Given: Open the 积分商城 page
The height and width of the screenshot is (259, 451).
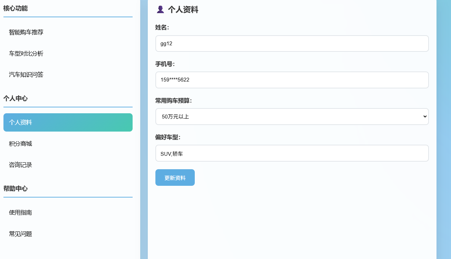Looking at the screenshot, I should coord(20,144).
